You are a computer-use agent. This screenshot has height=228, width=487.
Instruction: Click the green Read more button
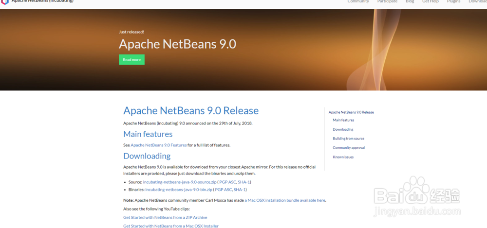(131, 60)
